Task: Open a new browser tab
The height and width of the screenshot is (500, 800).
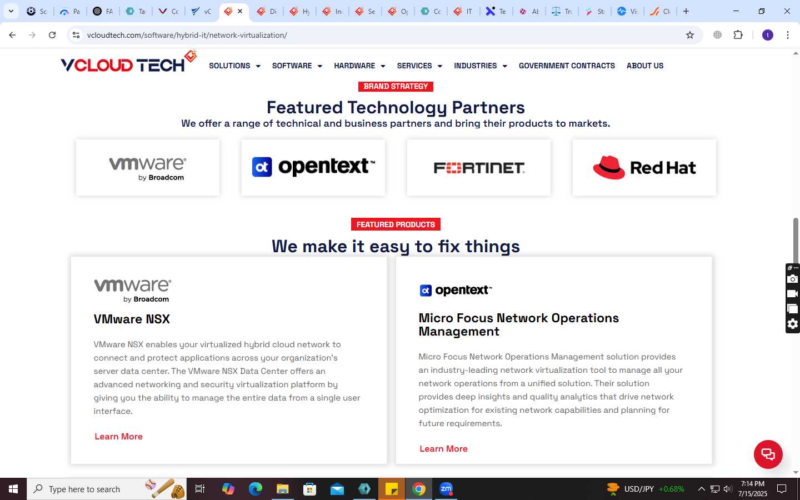Action: 686,11
